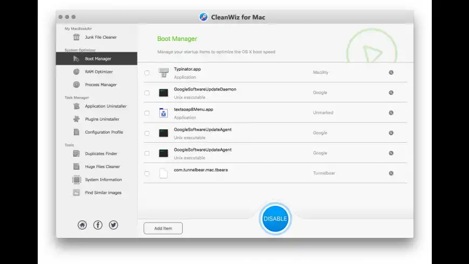Open the Twitter icon in the sidebar footer

113,225
